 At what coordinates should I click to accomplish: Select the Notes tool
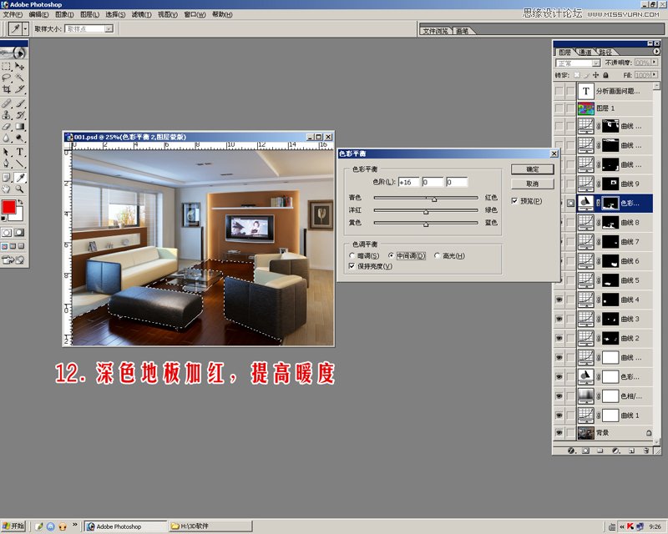[7, 177]
